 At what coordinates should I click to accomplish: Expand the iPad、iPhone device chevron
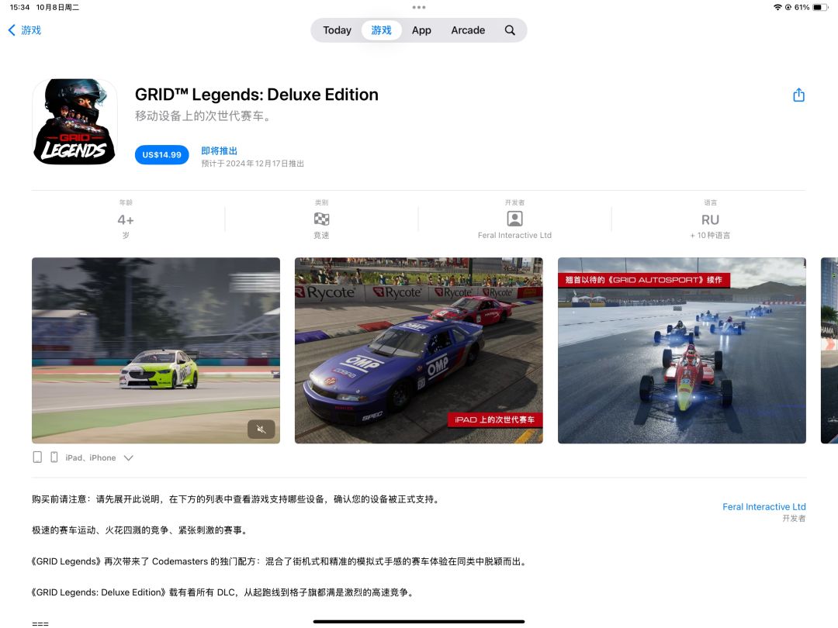pos(128,457)
